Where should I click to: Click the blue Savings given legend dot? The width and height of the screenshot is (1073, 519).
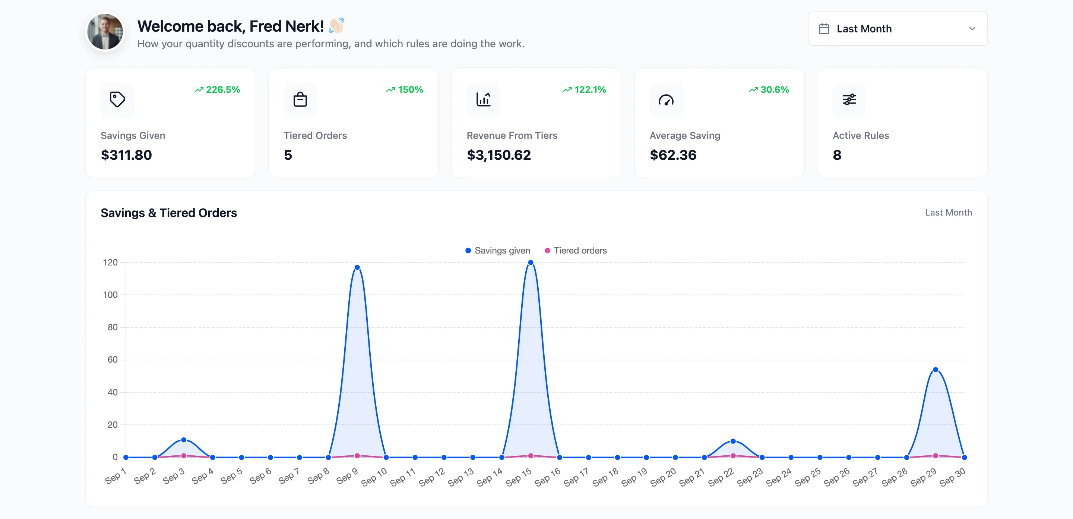[468, 251]
